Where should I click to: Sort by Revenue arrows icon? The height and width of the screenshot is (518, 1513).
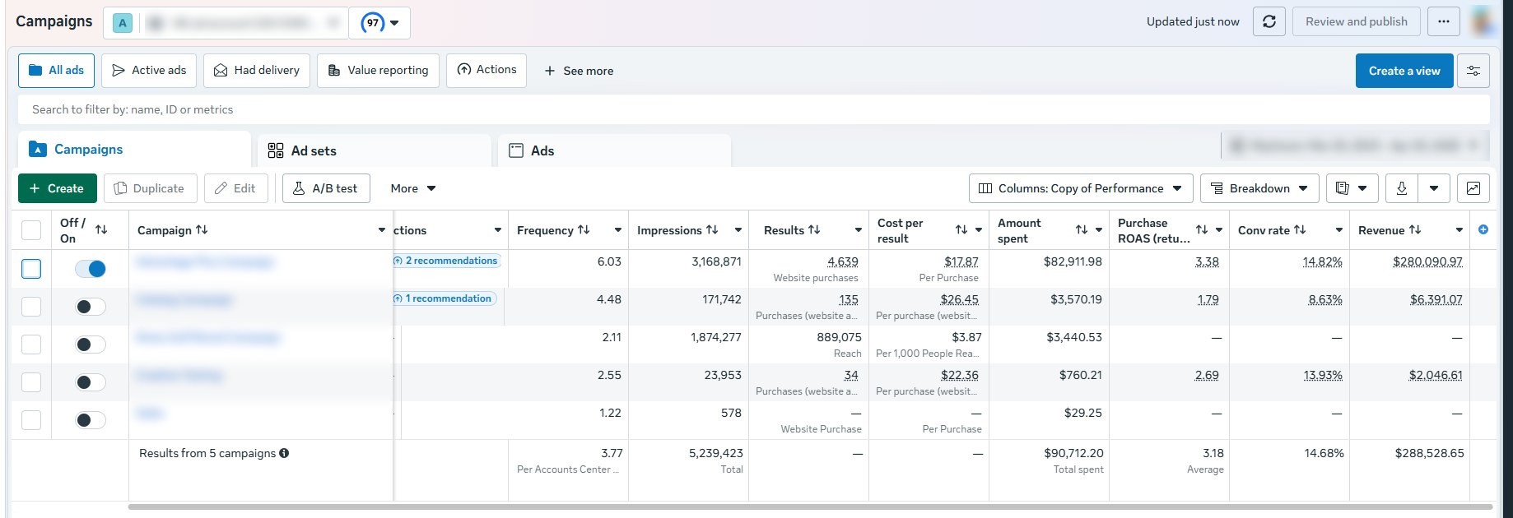point(1415,230)
